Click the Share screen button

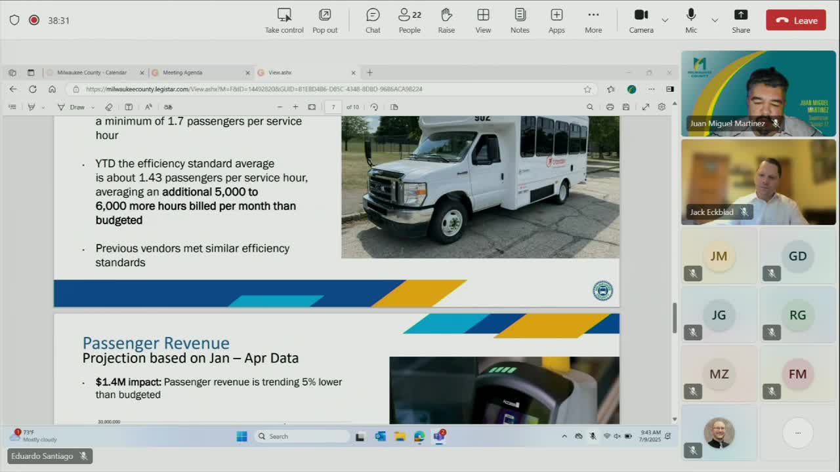tap(741, 20)
